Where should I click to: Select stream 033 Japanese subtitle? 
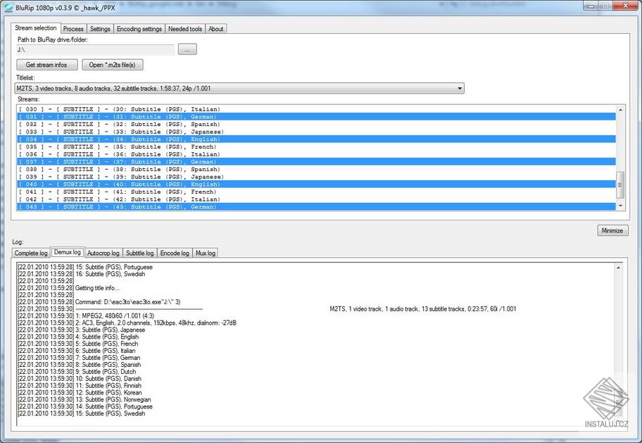[315, 132]
